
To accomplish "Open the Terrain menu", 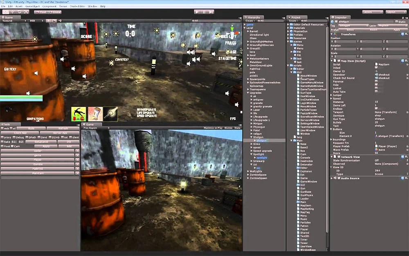I will pos(63,6).
